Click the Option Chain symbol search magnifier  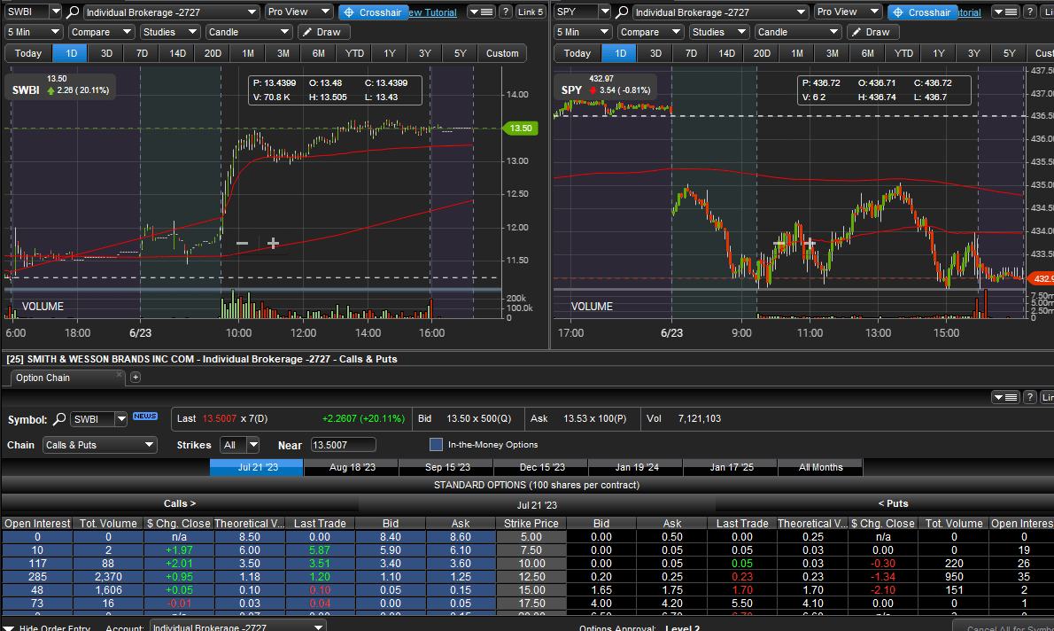point(59,419)
